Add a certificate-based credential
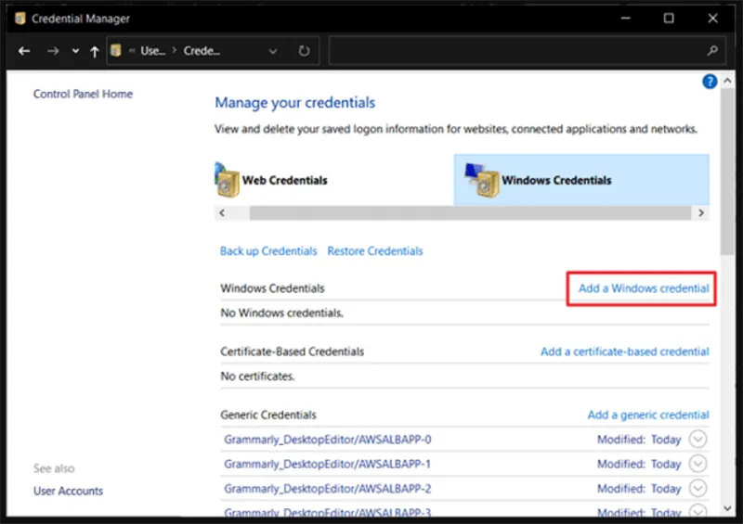 coord(624,351)
